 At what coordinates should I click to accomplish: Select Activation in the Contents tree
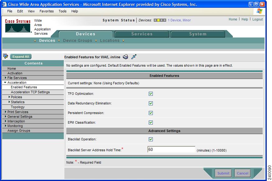[x=15, y=73]
